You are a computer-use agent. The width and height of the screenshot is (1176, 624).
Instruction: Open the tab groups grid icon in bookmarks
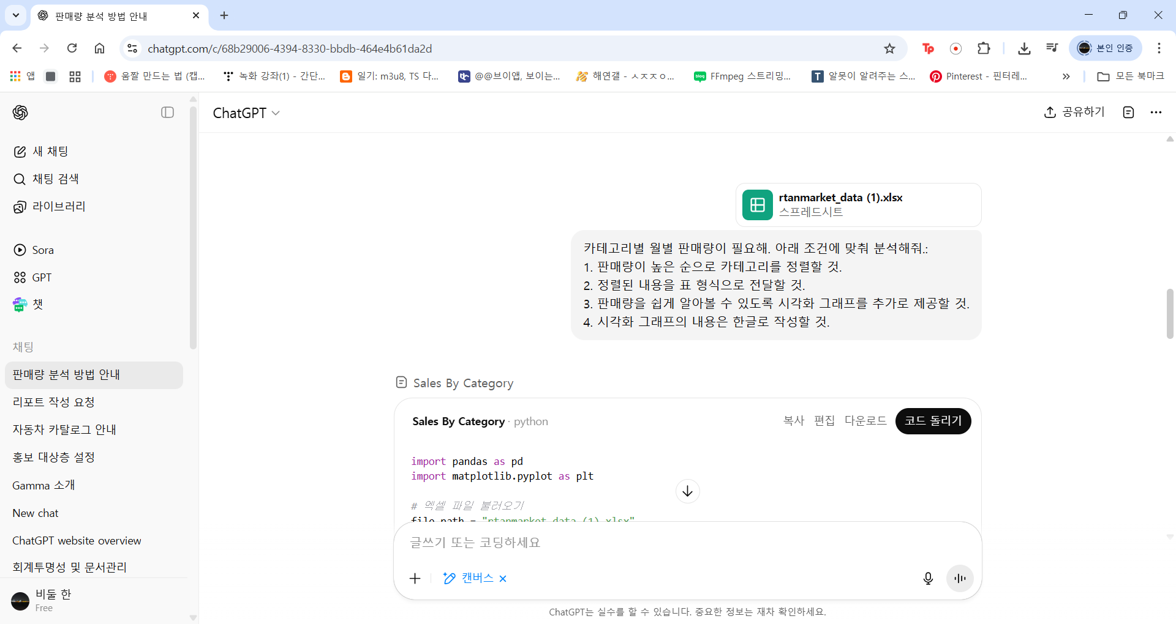click(75, 76)
